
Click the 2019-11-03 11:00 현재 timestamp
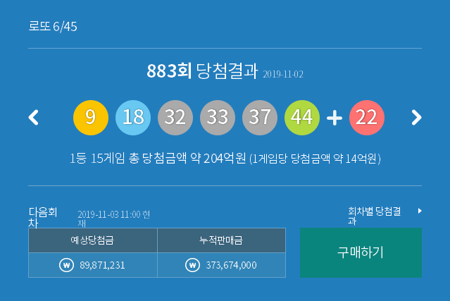point(113,219)
